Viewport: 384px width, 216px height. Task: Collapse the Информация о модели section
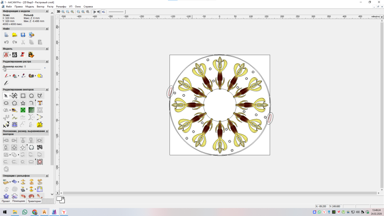point(47,11)
